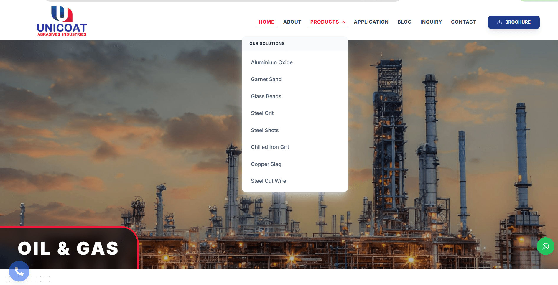Open the Steel Grit product

click(262, 113)
